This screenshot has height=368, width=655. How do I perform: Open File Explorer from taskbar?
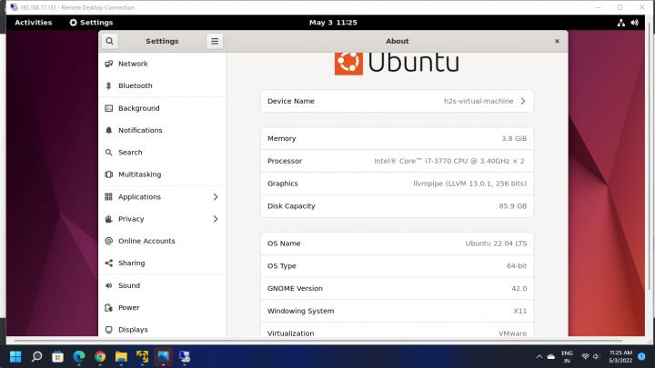tap(121, 356)
